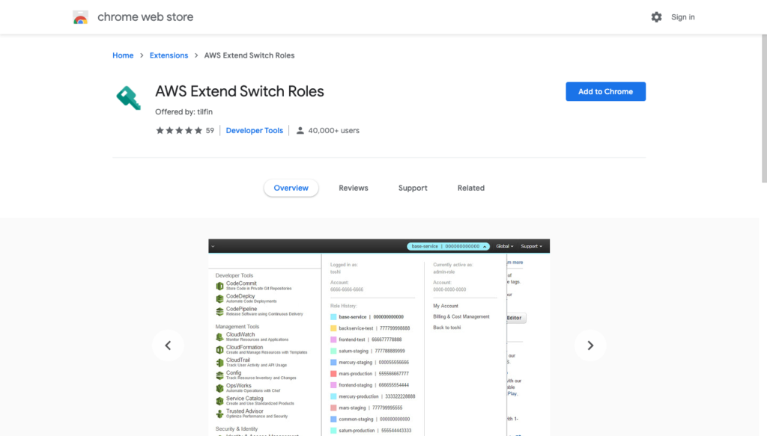Click the "Offered by: tilfin" text
The height and width of the screenshot is (436, 767).
click(184, 112)
